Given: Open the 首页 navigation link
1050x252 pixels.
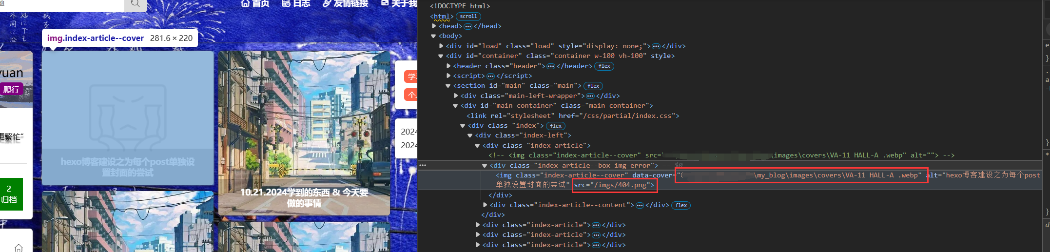Looking at the screenshot, I should (255, 3).
